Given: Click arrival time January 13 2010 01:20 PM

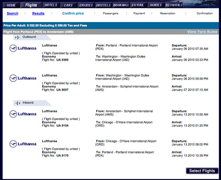Looking at the screenshot, I should [x=190, y=126].
